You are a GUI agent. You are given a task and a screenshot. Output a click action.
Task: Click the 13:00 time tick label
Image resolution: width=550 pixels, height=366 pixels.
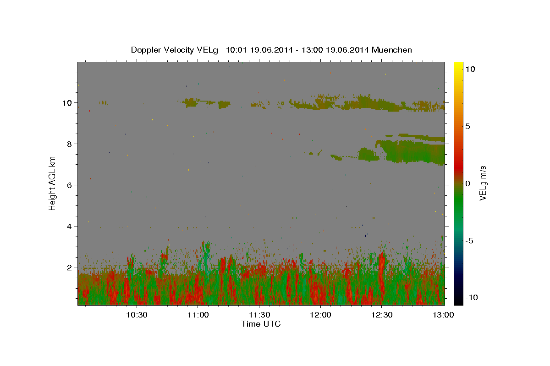tap(444, 315)
